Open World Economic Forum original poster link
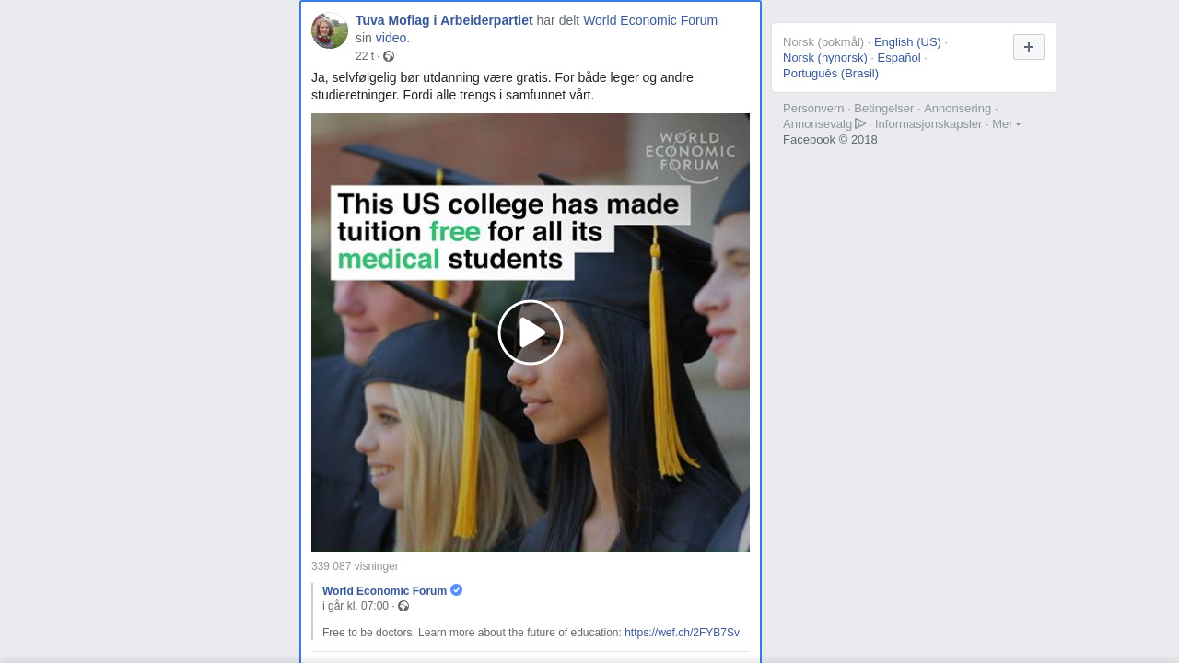Image resolution: width=1179 pixels, height=663 pixels. click(384, 591)
